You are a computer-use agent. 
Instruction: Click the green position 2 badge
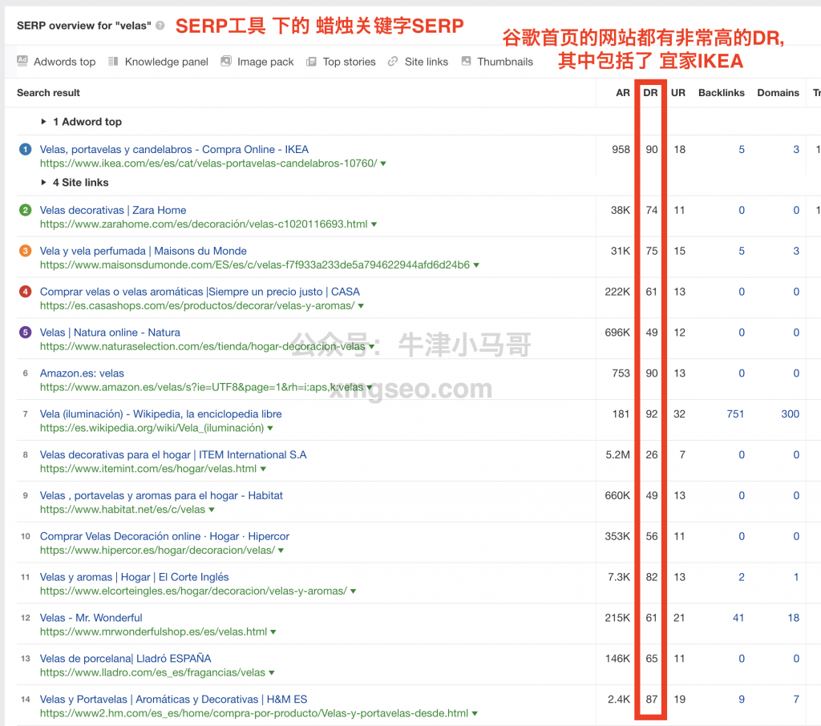[x=25, y=210]
